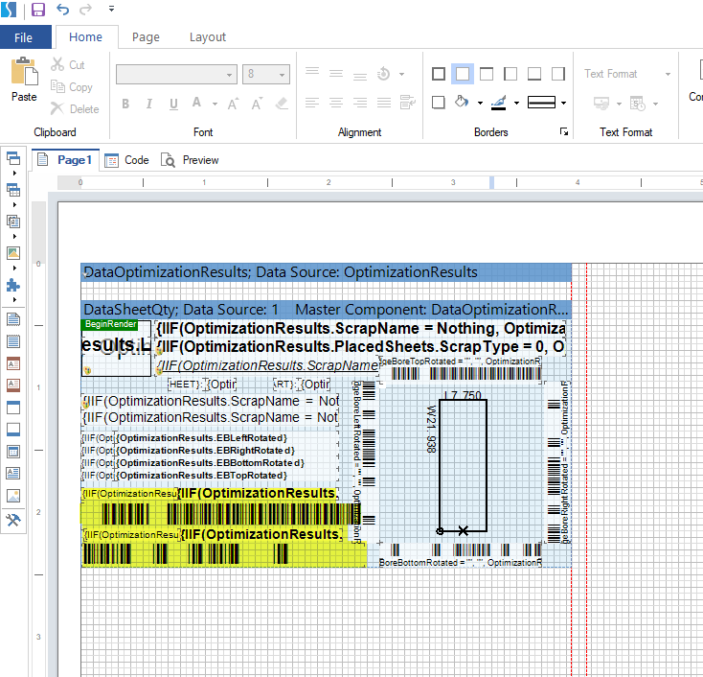This screenshot has height=677, width=703.
Task: Open the File menu button
Action: [x=23, y=37]
